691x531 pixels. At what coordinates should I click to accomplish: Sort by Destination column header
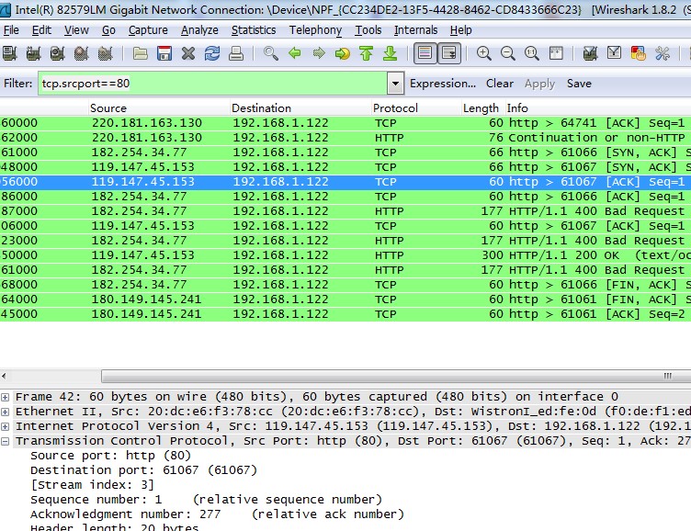(300, 108)
